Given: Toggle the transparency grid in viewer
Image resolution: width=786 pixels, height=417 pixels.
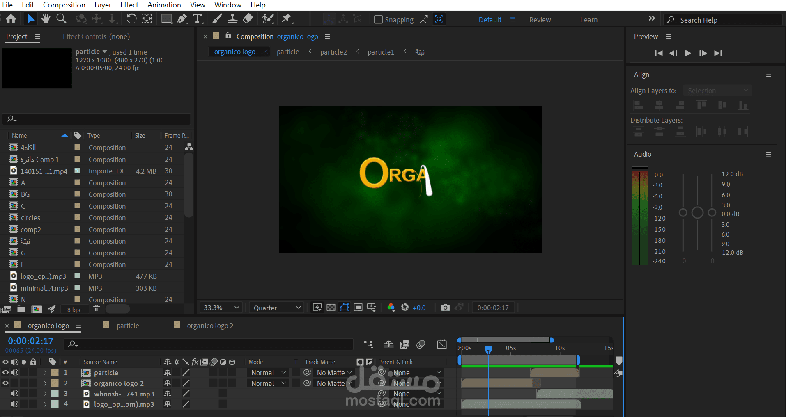Looking at the screenshot, I should click(331, 308).
